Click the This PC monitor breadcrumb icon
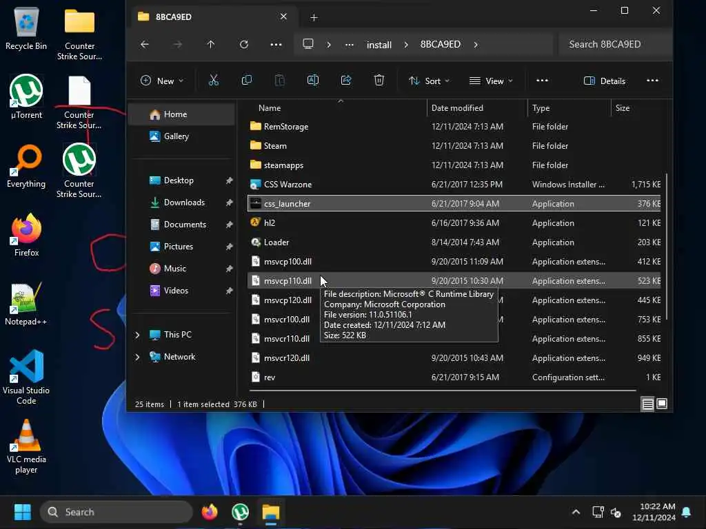This screenshot has width=706, height=529. coord(308,44)
